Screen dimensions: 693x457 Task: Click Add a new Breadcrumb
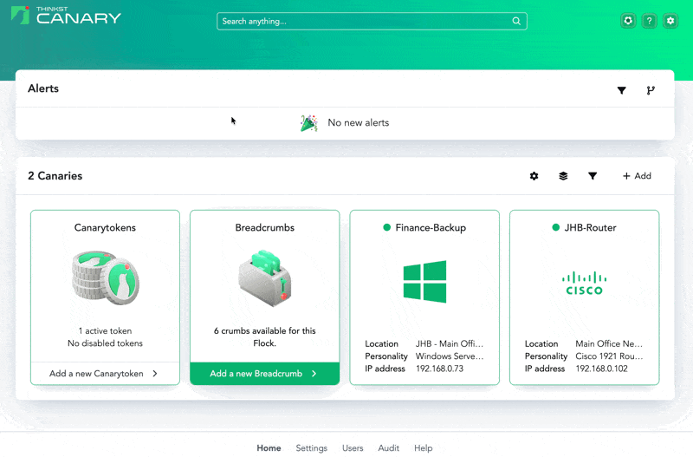pos(265,374)
